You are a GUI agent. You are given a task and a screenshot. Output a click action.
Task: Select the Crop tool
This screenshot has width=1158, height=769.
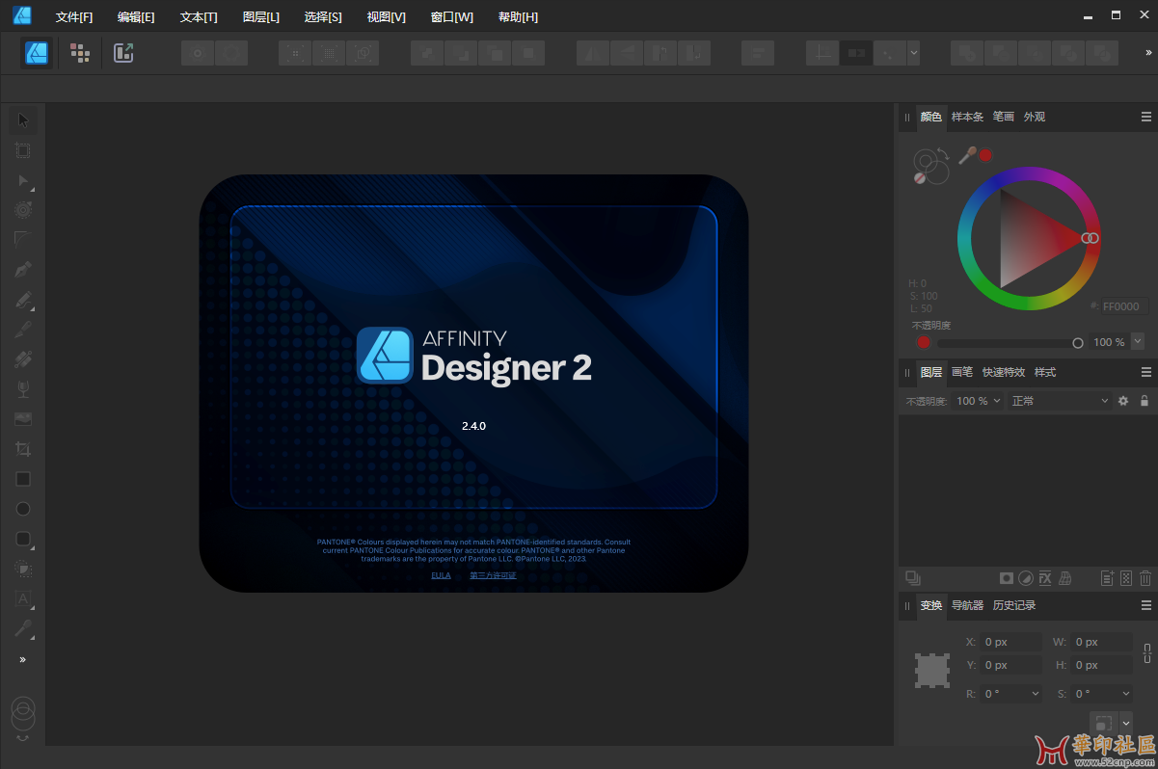tap(23, 449)
